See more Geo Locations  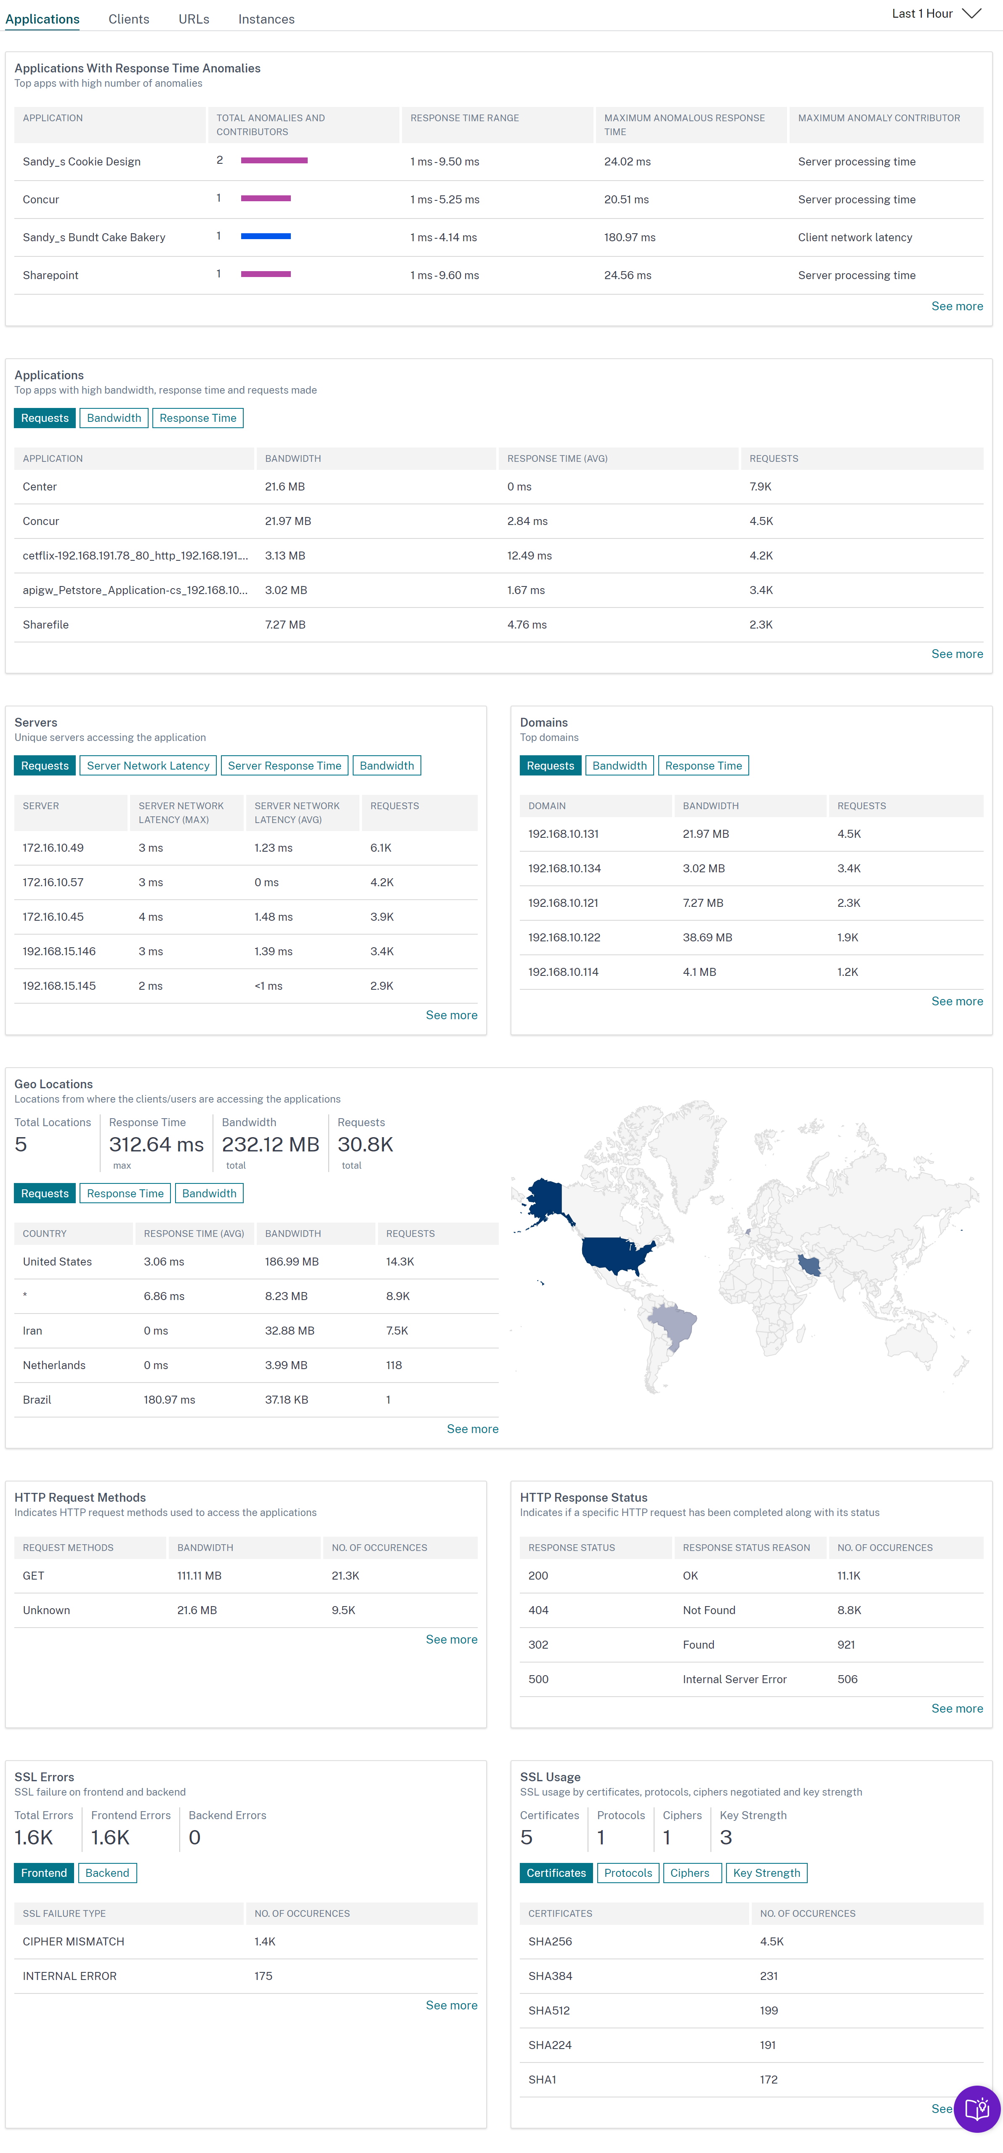tap(472, 1429)
